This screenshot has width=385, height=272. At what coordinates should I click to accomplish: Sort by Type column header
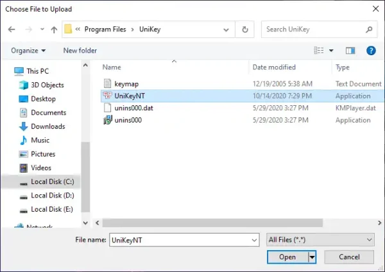[x=342, y=67]
